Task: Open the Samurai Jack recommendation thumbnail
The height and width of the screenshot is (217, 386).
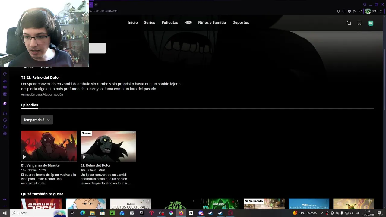Action: coord(41,204)
